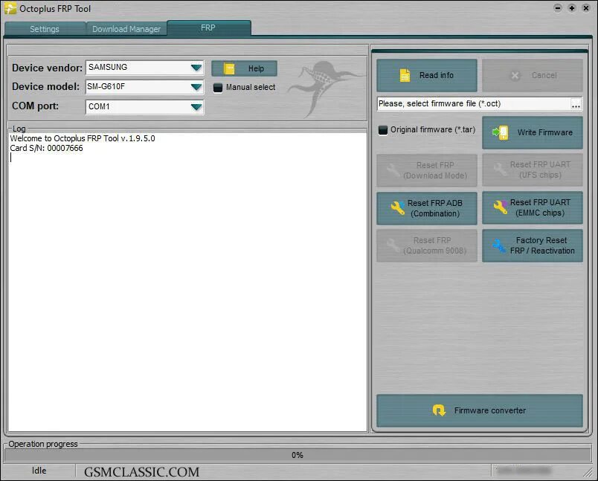Open the COM port dropdown arrow
598x481 pixels.
pyautogui.click(x=196, y=107)
